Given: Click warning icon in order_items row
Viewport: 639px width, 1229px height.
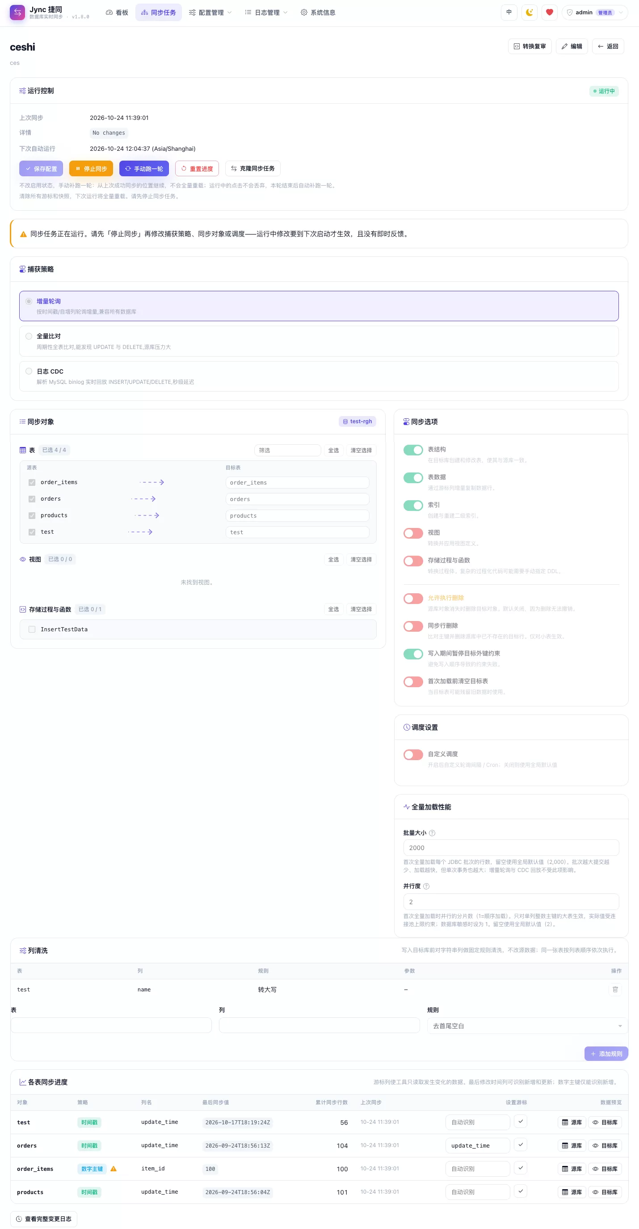Looking at the screenshot, I should 114,1169.
